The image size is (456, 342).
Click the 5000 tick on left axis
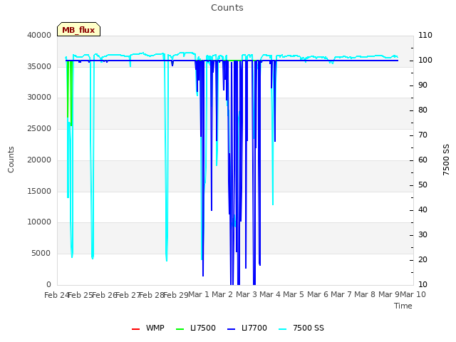pos(41,254)
